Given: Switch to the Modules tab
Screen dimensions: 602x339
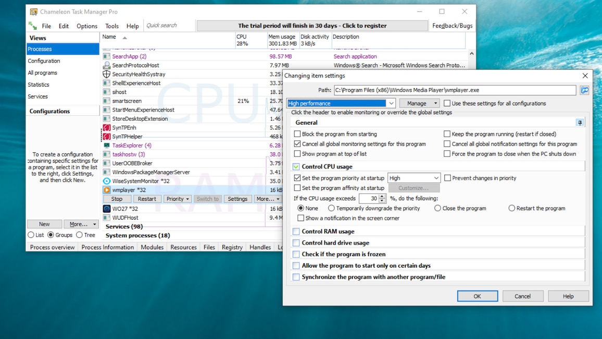Looking at the screenshot, I should [152, 247].
